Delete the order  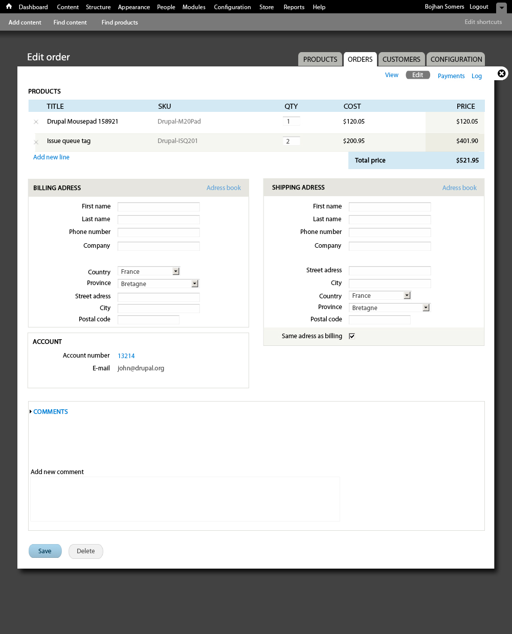tap(85, 551)
